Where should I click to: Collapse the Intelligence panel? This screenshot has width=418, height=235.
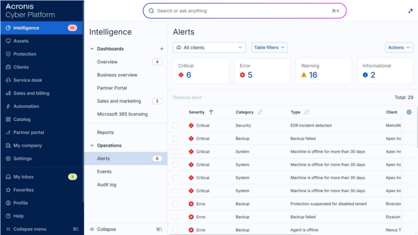pyautogui.click(x=126, y=229)
